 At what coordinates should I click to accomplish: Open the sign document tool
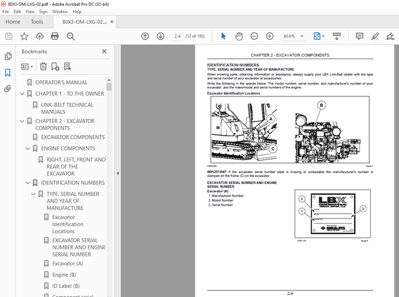pyautogui.click(x=390, y=37)
